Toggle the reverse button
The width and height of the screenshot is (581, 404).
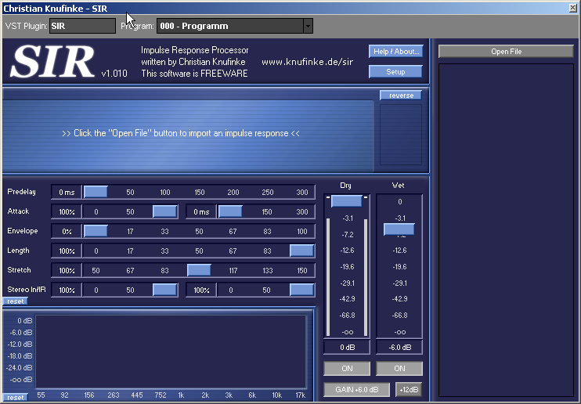pyautogui.click(x=401, y=96)
